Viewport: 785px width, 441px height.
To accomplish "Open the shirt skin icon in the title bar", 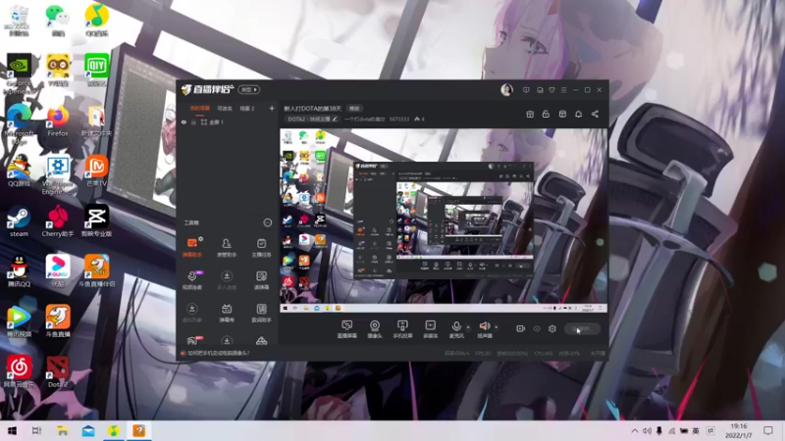I will tap(551, 90).
